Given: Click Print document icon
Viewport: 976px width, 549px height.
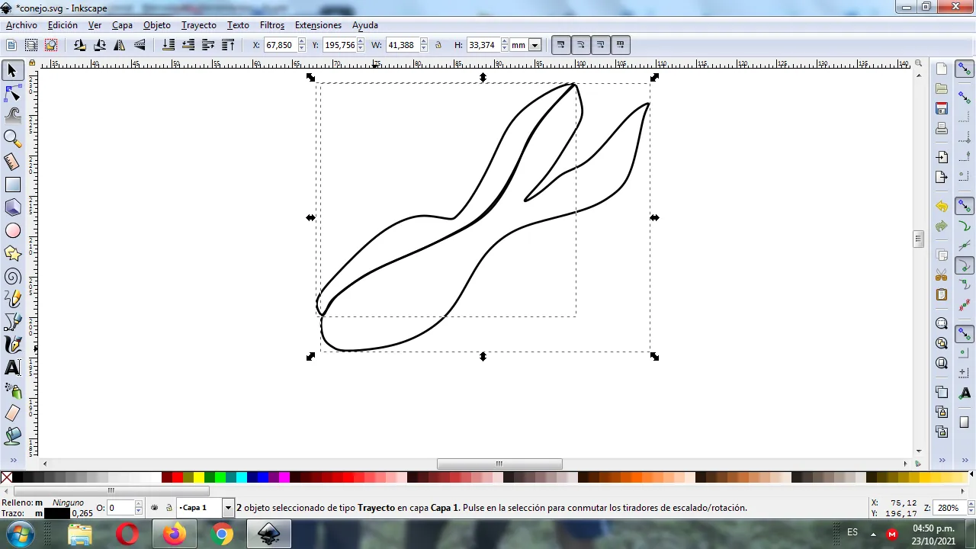Looking at the screenshot, I should 942,128.
